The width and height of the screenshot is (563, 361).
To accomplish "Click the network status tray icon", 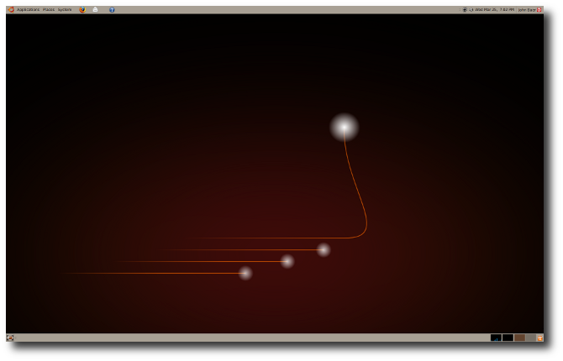I will click(x=465, y=10).
